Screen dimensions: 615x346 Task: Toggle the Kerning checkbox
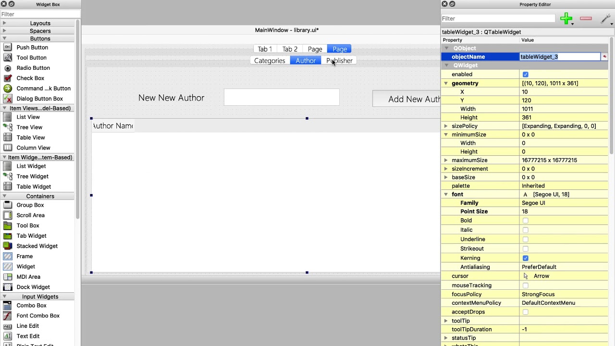[525, 258]
